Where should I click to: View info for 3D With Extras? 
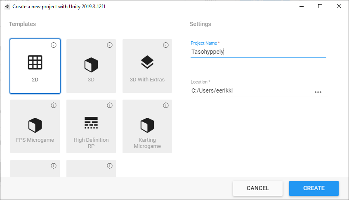pos(166,45)
